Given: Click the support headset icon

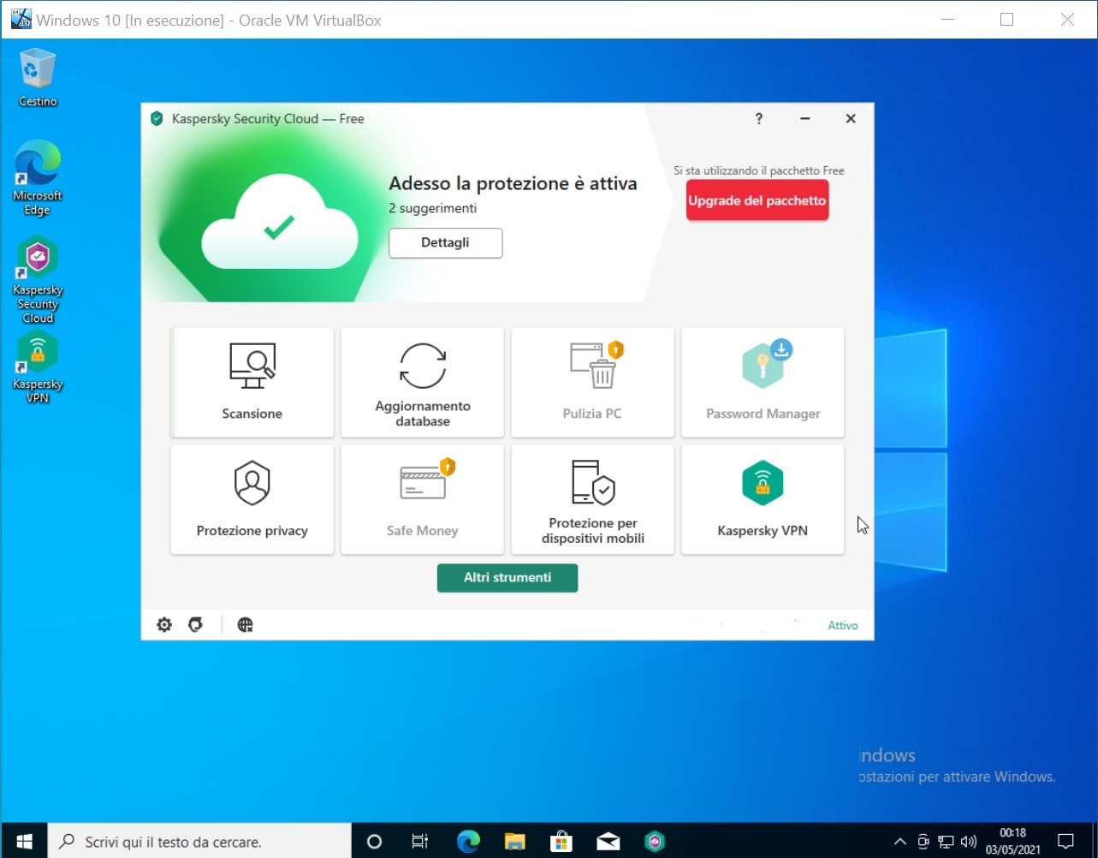Looking at the screenshot, I should [x=195, y=625].
